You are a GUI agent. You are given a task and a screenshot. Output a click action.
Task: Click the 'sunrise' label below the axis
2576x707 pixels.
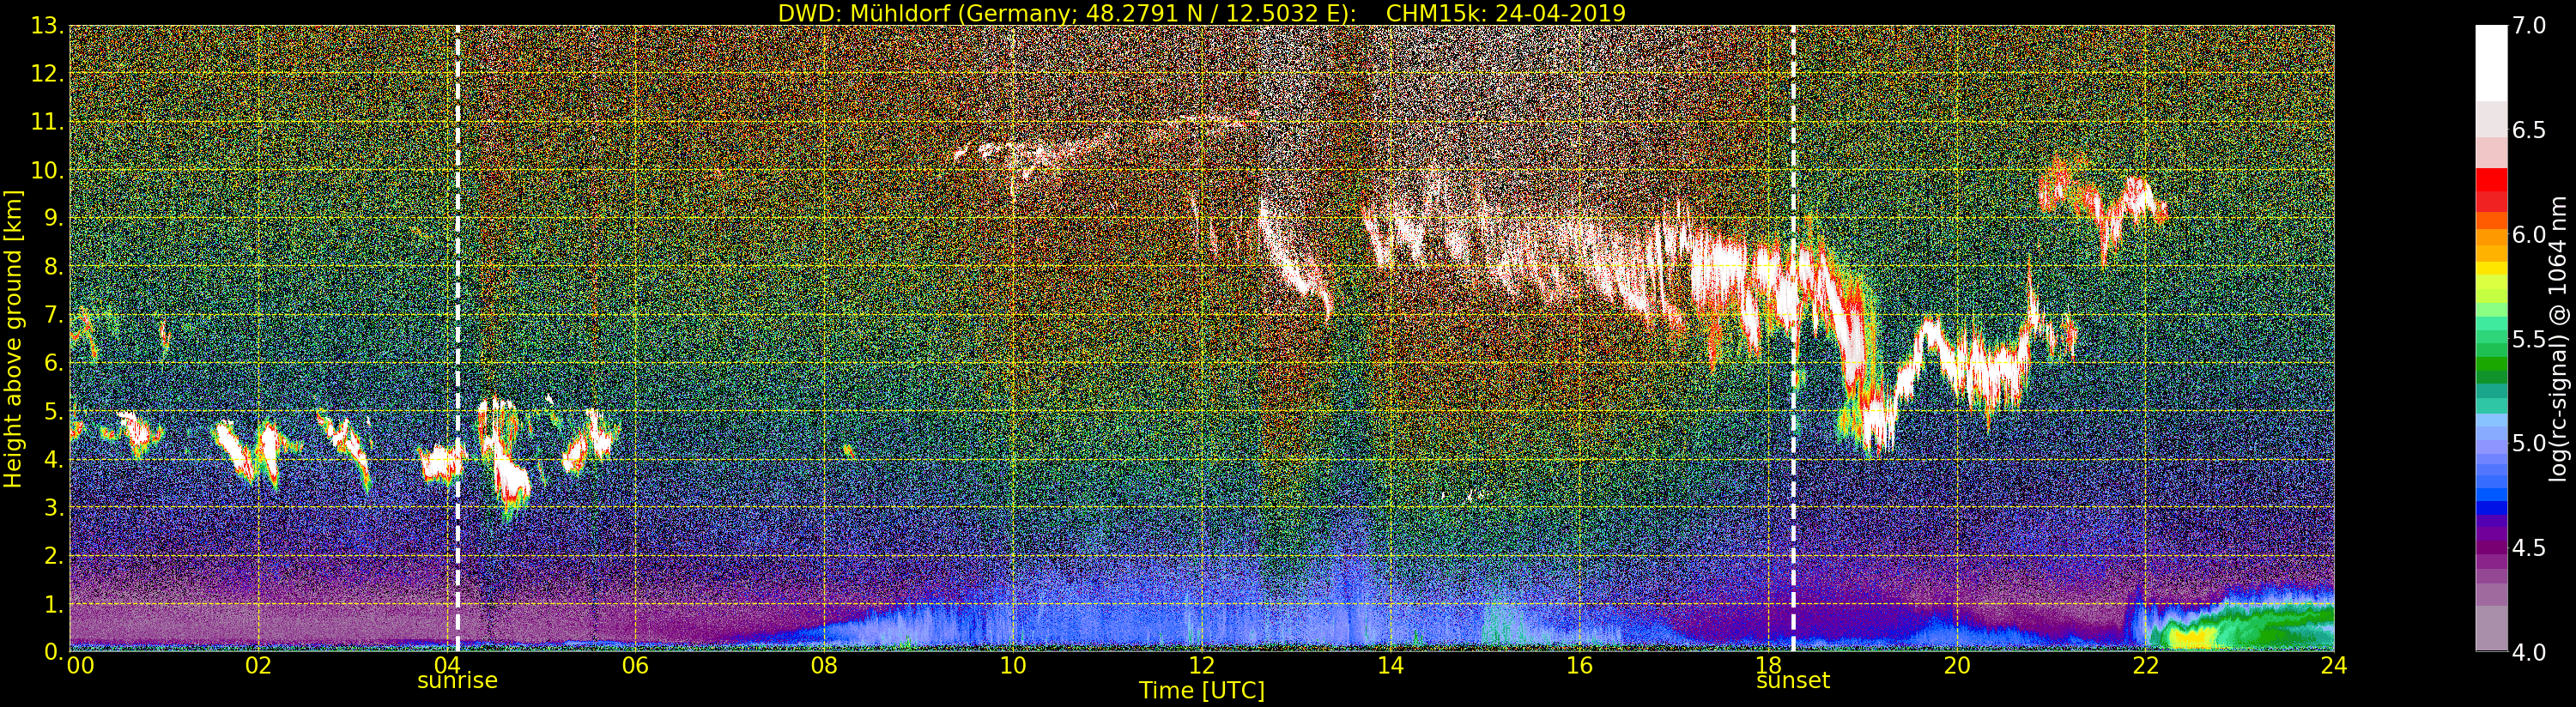coord(457,681)
